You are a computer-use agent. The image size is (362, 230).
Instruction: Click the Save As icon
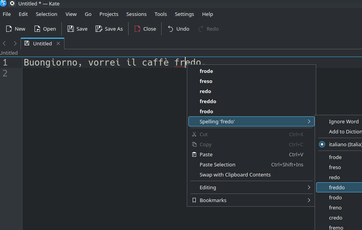(99, 29)
